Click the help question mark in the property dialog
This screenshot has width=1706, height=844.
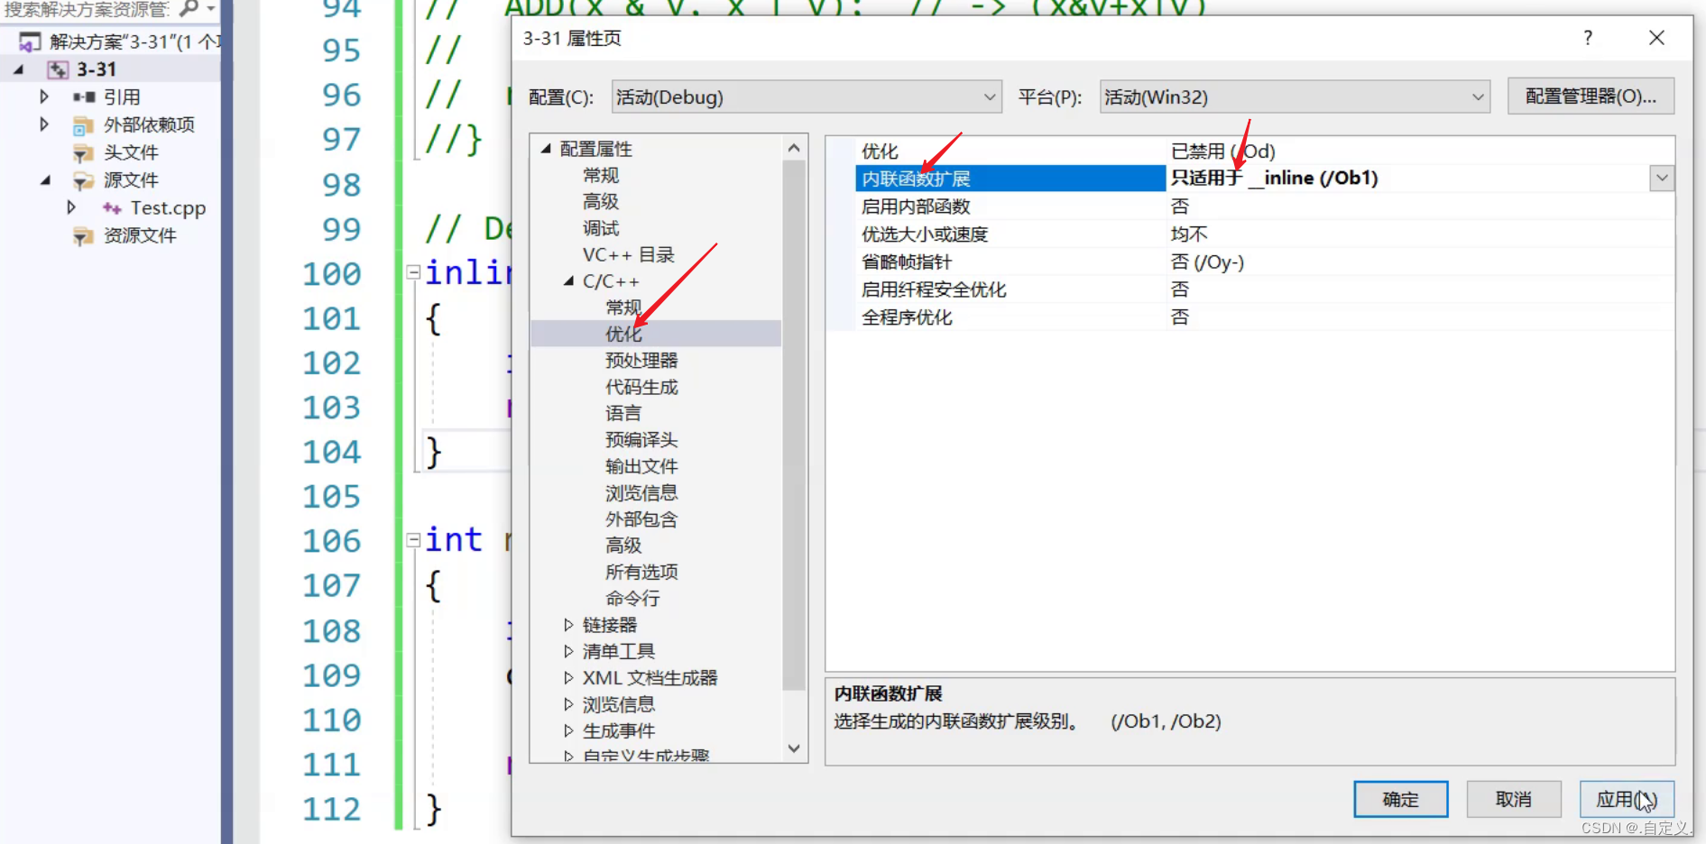click(x=1588, y=38)
